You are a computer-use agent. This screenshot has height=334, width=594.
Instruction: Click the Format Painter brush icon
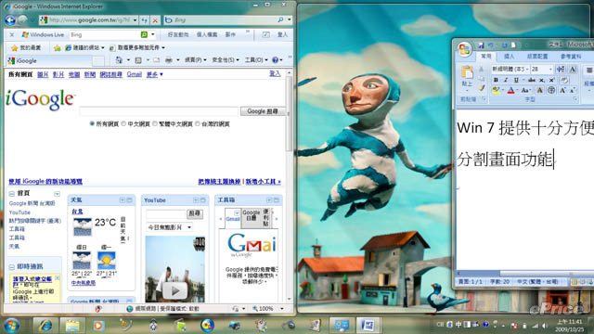point(481,88)
